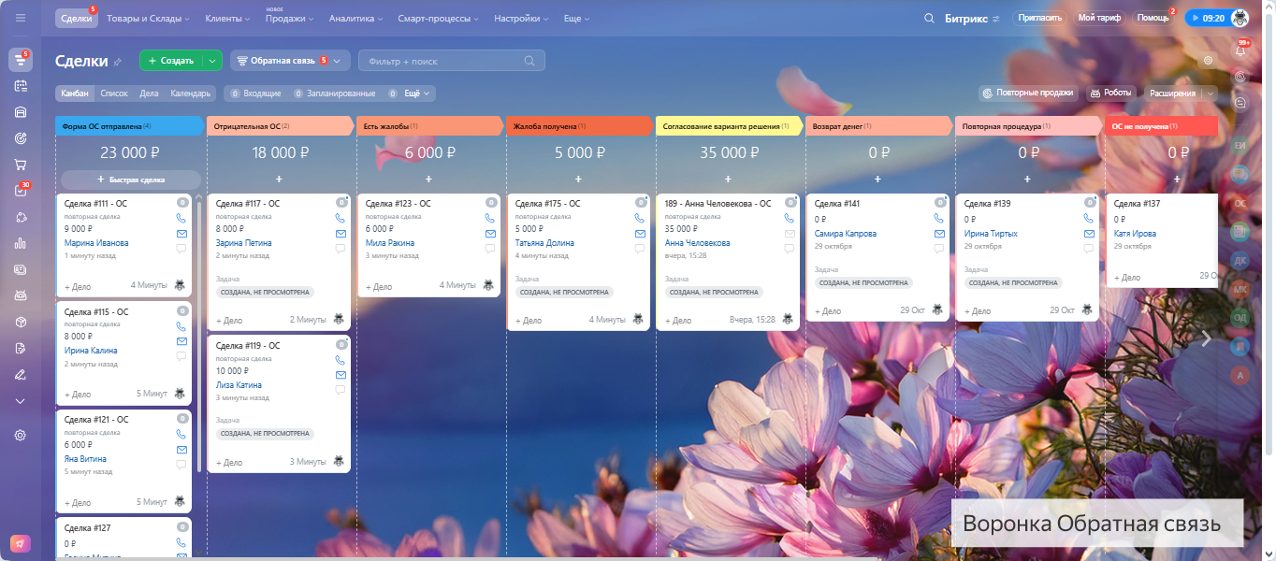Switch to Календарь view tab

[x=190, y=93]
